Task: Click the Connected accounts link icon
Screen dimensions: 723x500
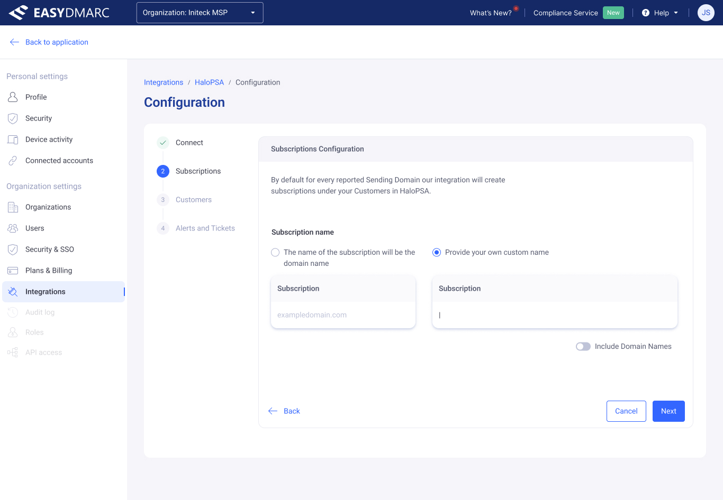Action: click(13, 161)
